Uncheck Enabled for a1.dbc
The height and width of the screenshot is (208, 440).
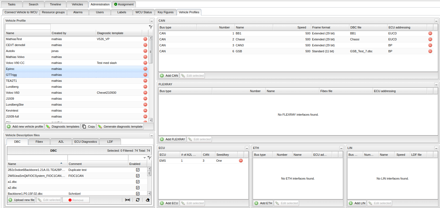(138, 182)
